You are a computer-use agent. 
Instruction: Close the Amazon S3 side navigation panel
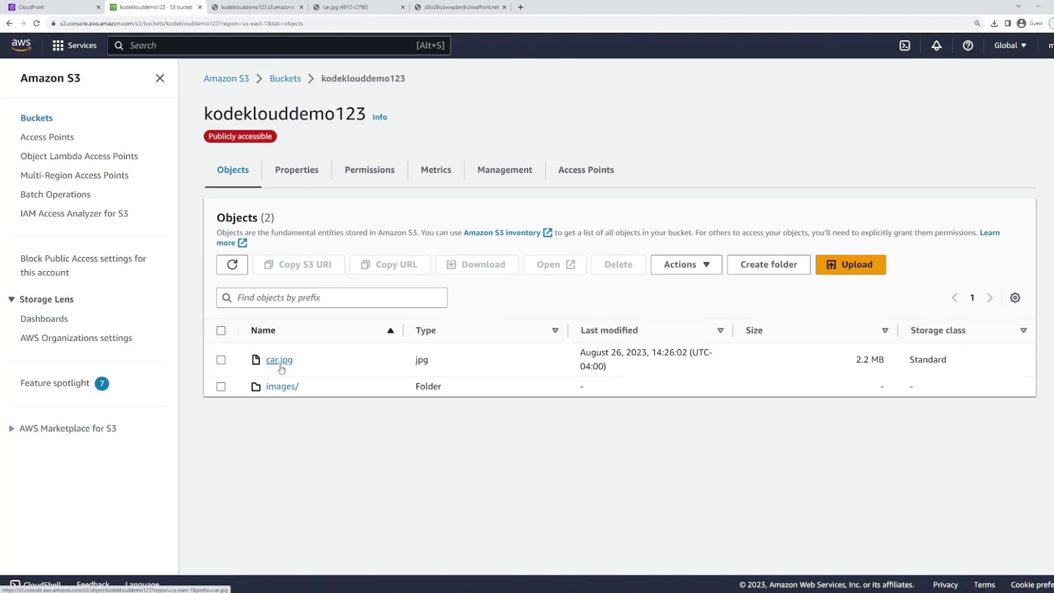coord(160,79)
